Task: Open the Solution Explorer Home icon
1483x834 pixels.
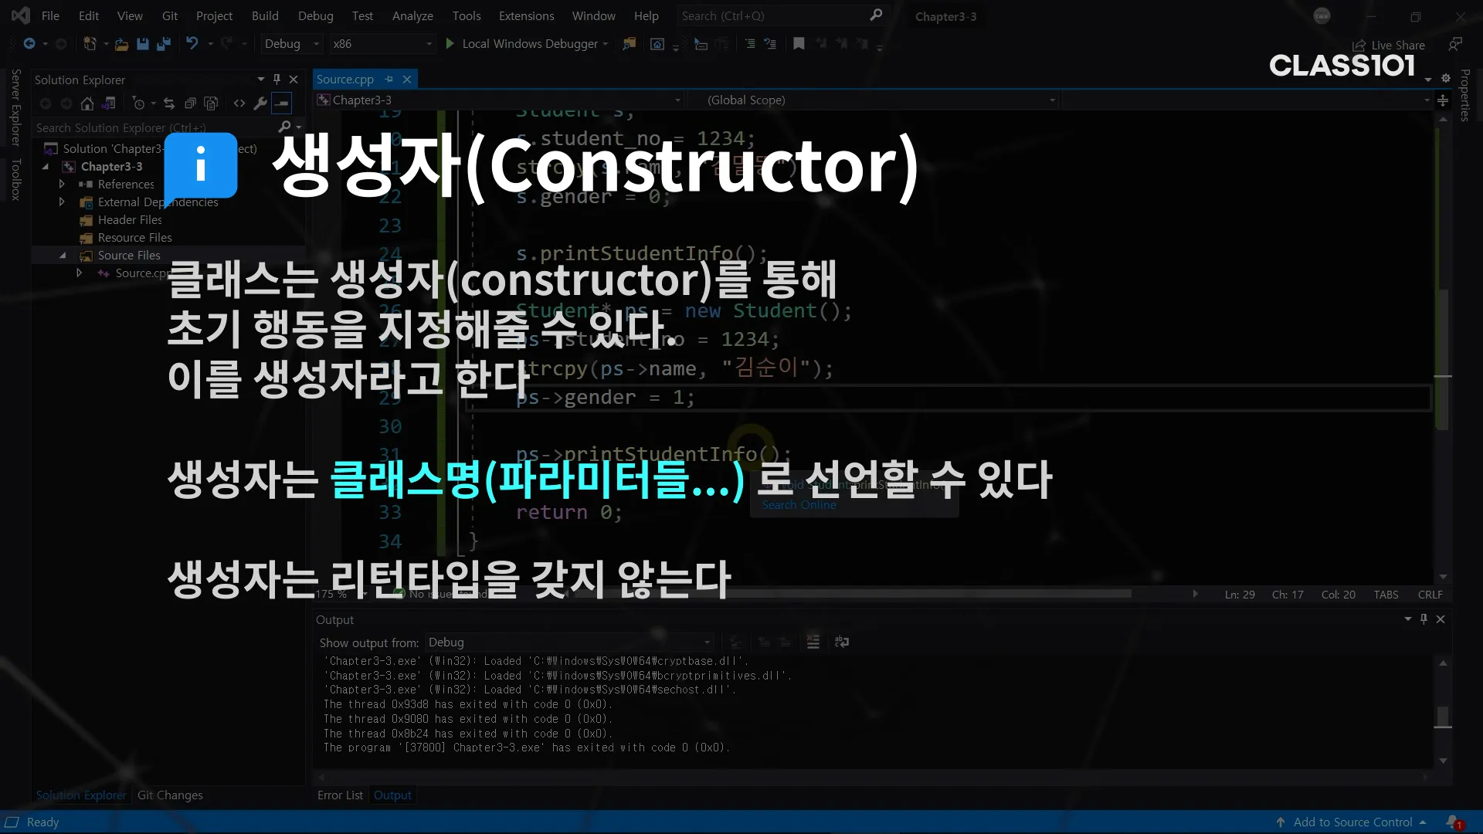Action: tap(87, 103)
